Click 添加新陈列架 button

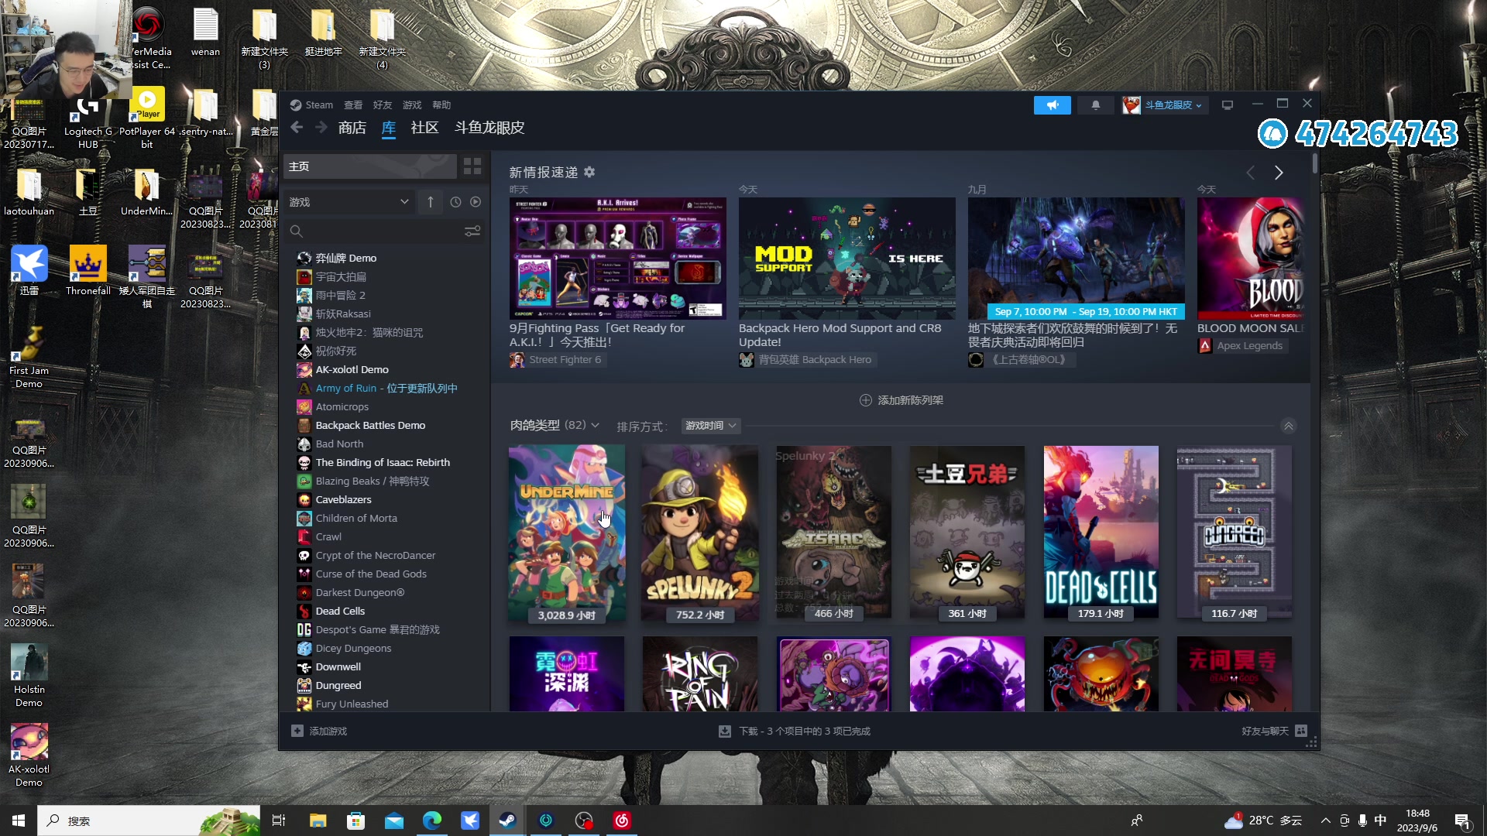[901, 400]
